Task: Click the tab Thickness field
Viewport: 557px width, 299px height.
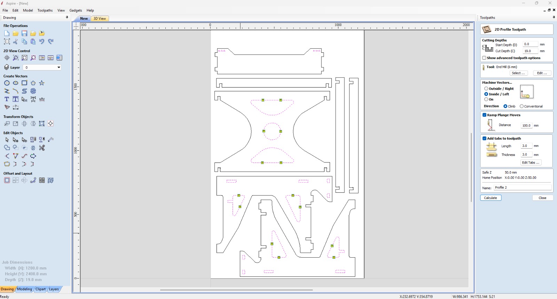Action: [x=526, y=155]
